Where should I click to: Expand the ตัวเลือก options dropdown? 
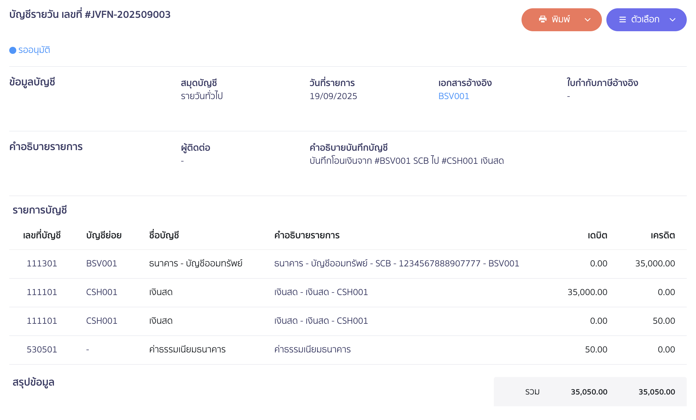pyautogui.click(x=672, y=20)
